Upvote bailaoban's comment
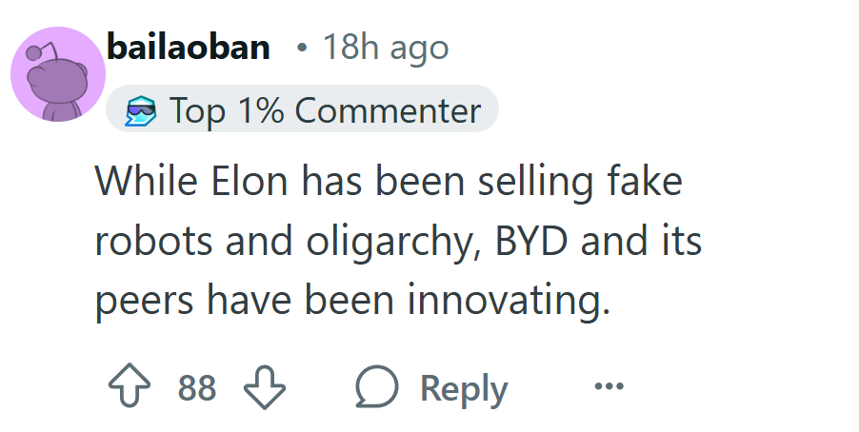 click(x=130, y=386)
